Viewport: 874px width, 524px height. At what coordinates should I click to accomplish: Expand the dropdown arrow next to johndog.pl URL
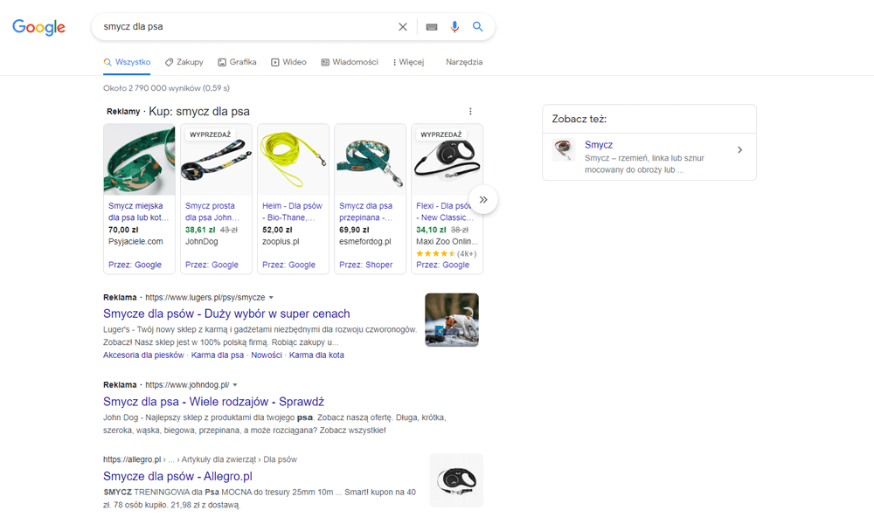[235, 385]
